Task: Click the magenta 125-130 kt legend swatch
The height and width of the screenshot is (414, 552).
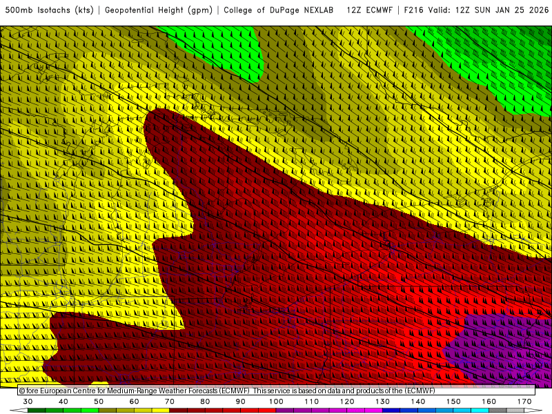Action: tap(373, 411)
